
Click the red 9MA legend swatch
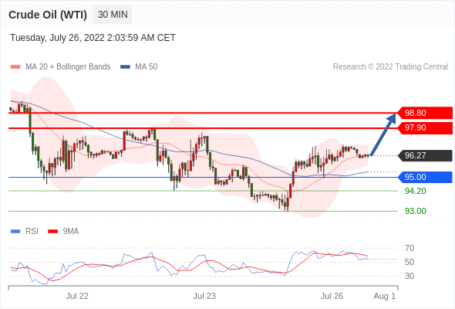coord(52,232)
